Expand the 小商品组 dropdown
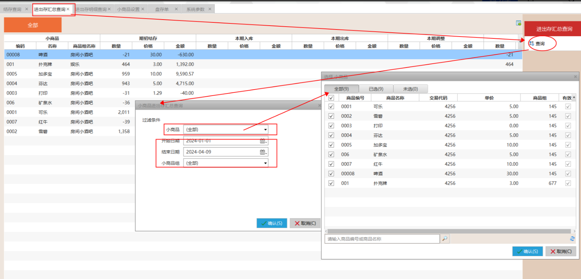This screenshot has height=279, width=581. click(265, 163)
